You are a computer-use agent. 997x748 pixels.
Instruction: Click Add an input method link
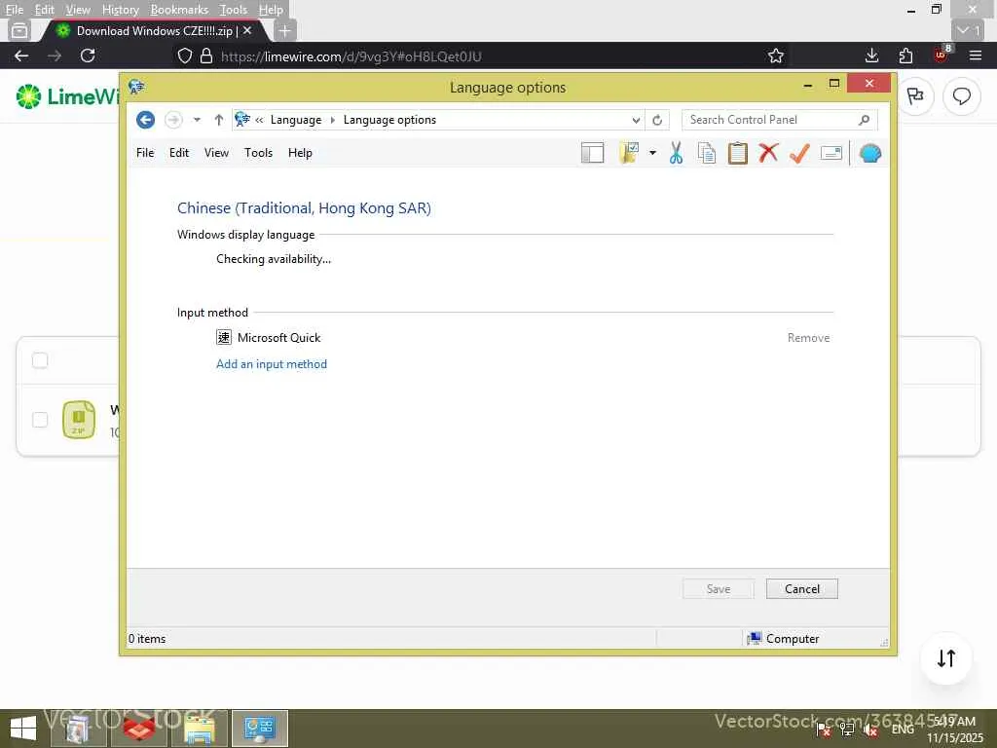[272, 364]
